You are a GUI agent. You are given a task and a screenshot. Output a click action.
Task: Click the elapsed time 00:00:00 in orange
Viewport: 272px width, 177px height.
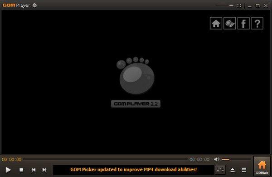coord(12,159)
